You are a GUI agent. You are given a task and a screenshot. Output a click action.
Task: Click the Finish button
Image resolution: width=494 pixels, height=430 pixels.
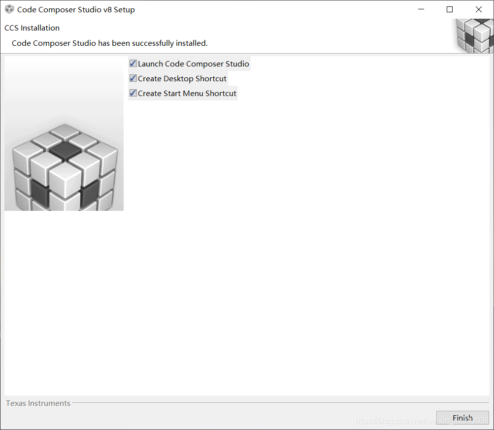[462, 418]
